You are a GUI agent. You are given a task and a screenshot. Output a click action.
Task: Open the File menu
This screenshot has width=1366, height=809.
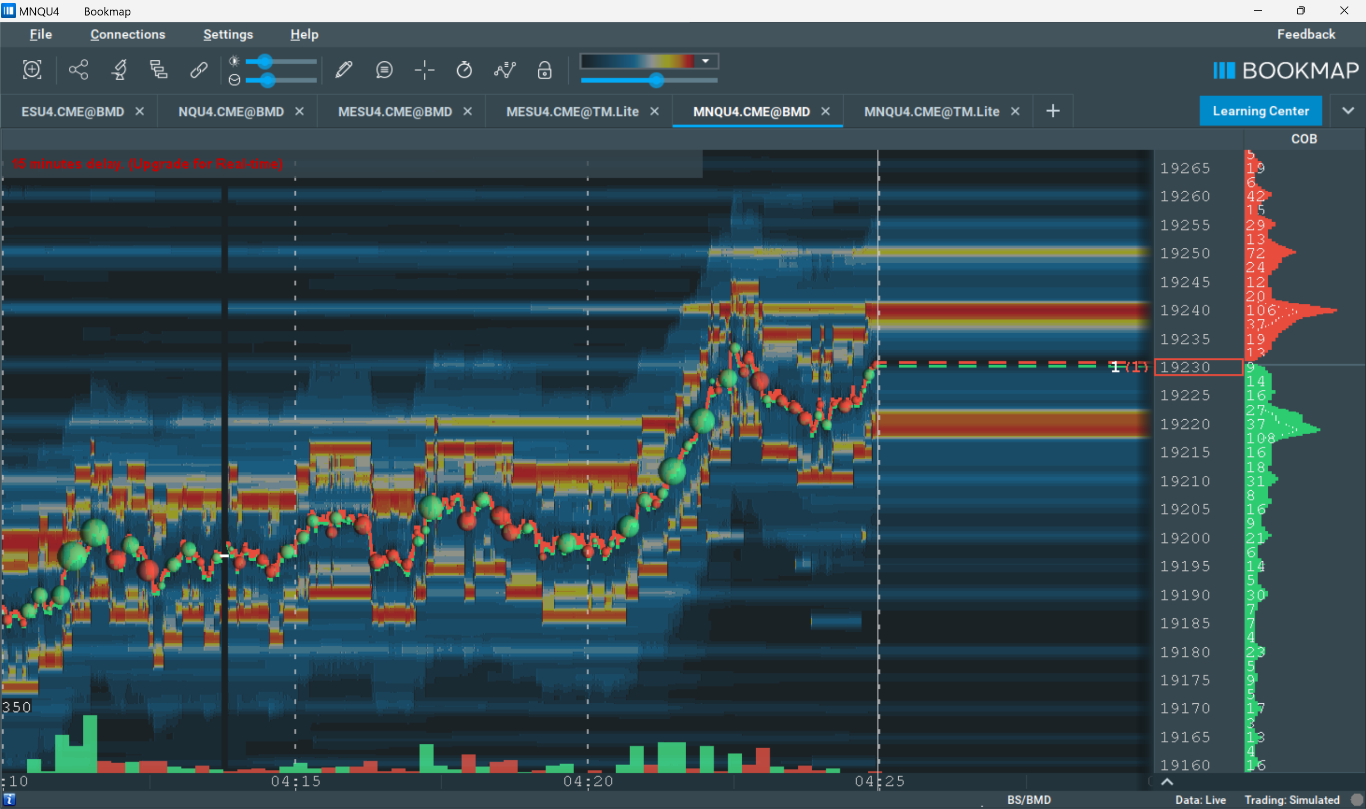(41, 34)
